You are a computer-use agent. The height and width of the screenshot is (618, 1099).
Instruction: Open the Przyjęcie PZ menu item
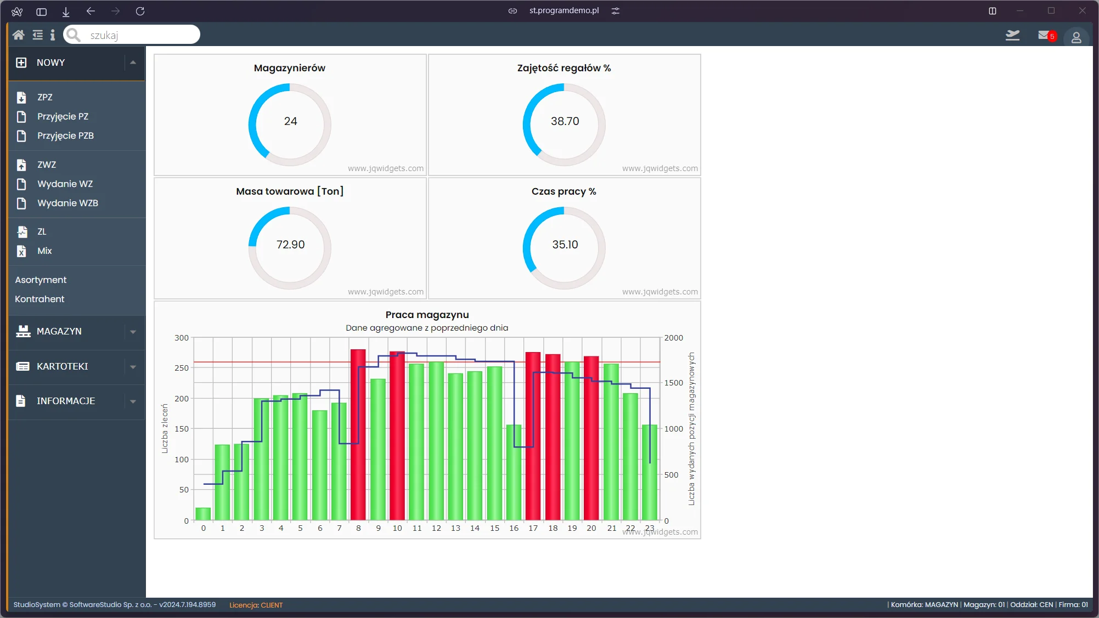coord(63,116)
